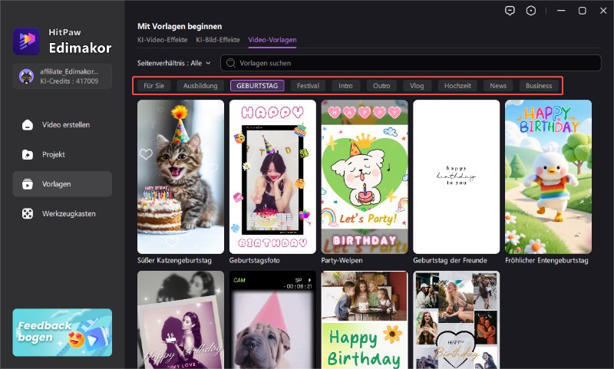The width and height of the screenshot is (614, 369).
Task: Click the Feedbackbogen banner
Action: [x=62, y=332]
